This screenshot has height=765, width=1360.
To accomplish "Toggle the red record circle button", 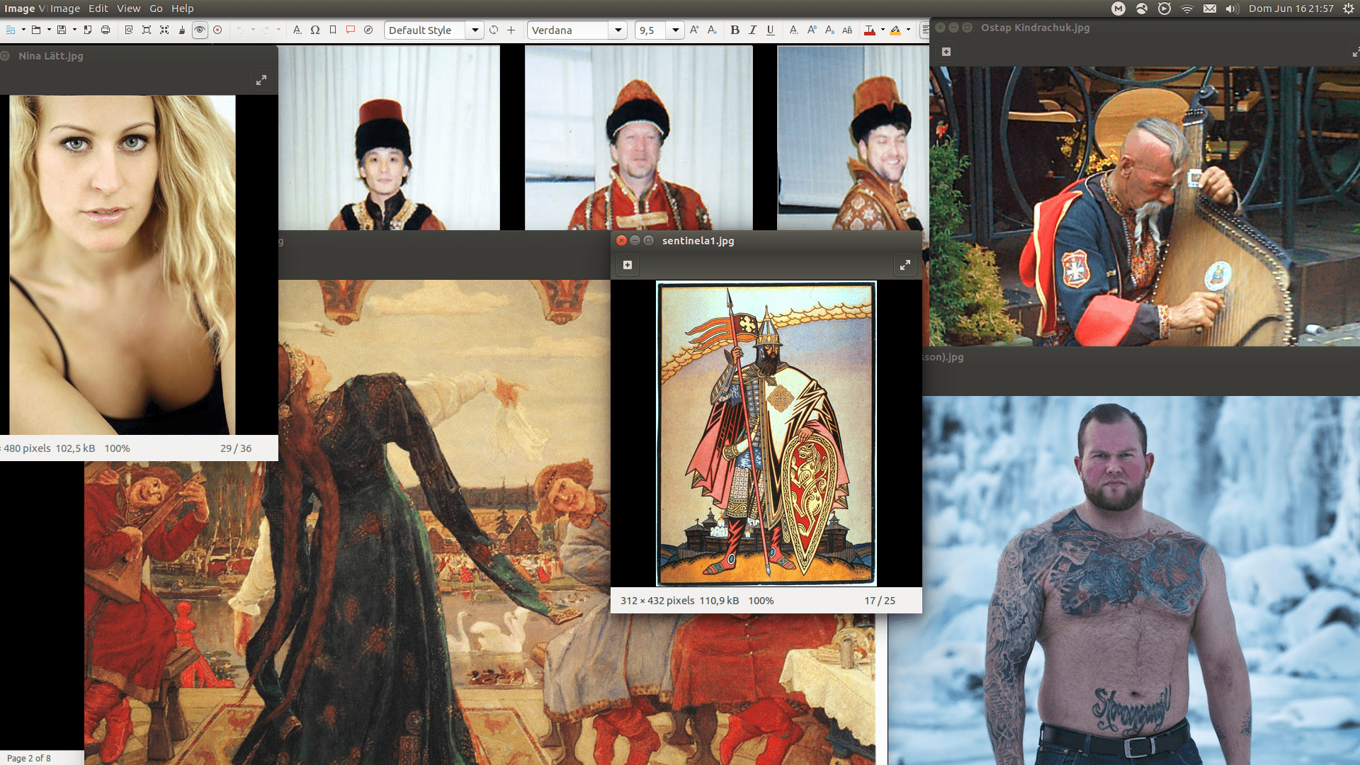I will coord(217,30).
